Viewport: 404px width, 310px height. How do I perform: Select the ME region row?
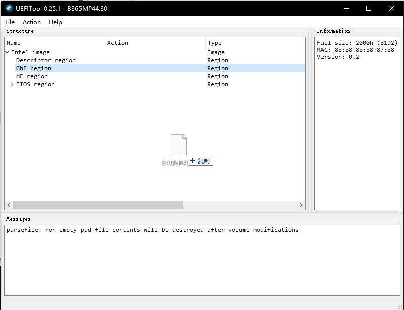(x=32, y=76)
